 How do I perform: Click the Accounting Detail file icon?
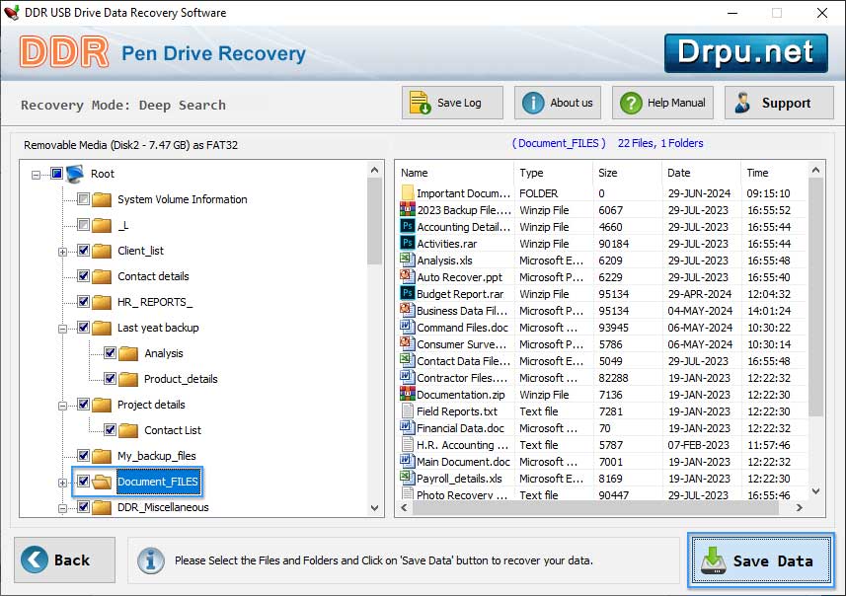408,226
